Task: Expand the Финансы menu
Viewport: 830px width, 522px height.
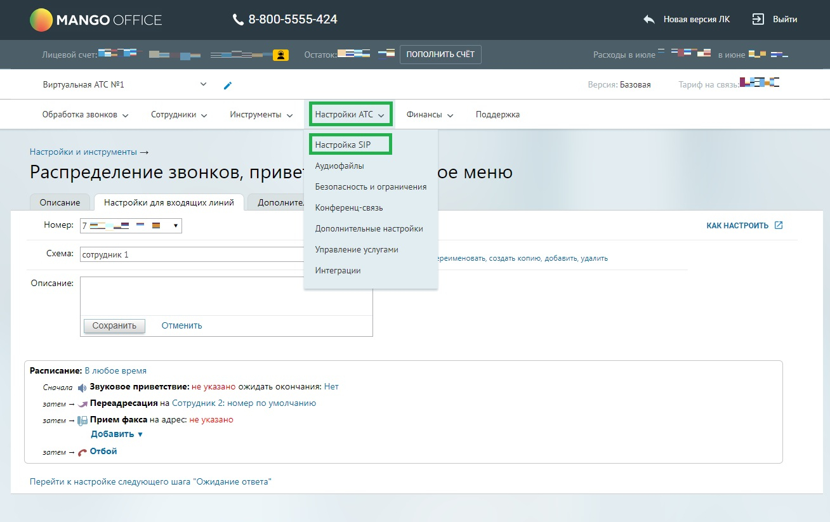Action: click(430, 115)
